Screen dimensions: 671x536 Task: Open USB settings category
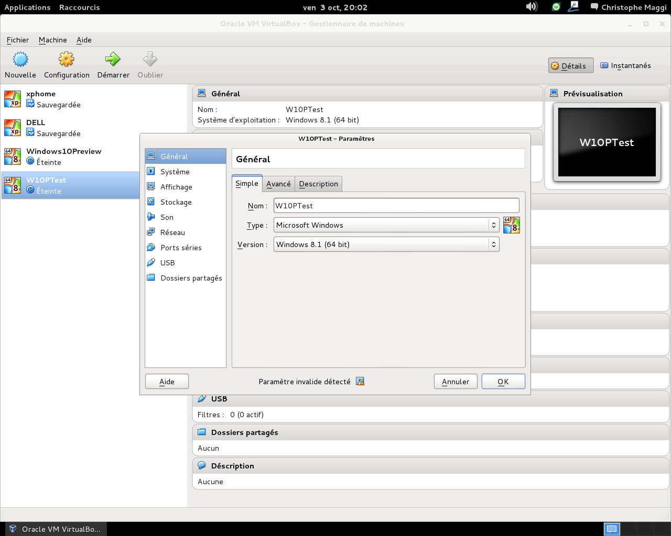186,263
